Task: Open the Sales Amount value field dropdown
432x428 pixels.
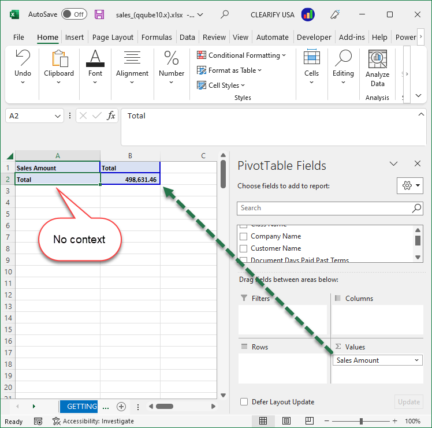Action: [x=416, y=360]
